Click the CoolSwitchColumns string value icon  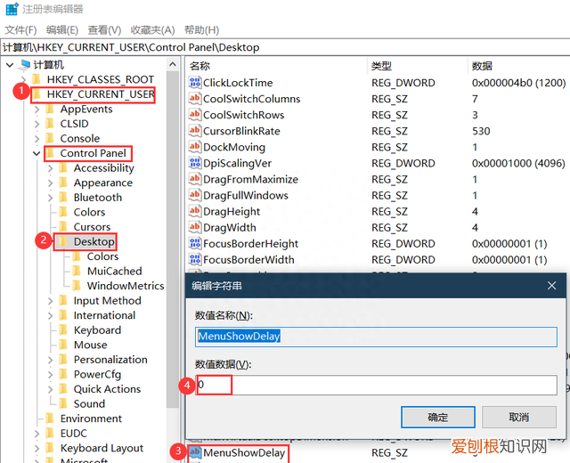click(x=195, y=99)
